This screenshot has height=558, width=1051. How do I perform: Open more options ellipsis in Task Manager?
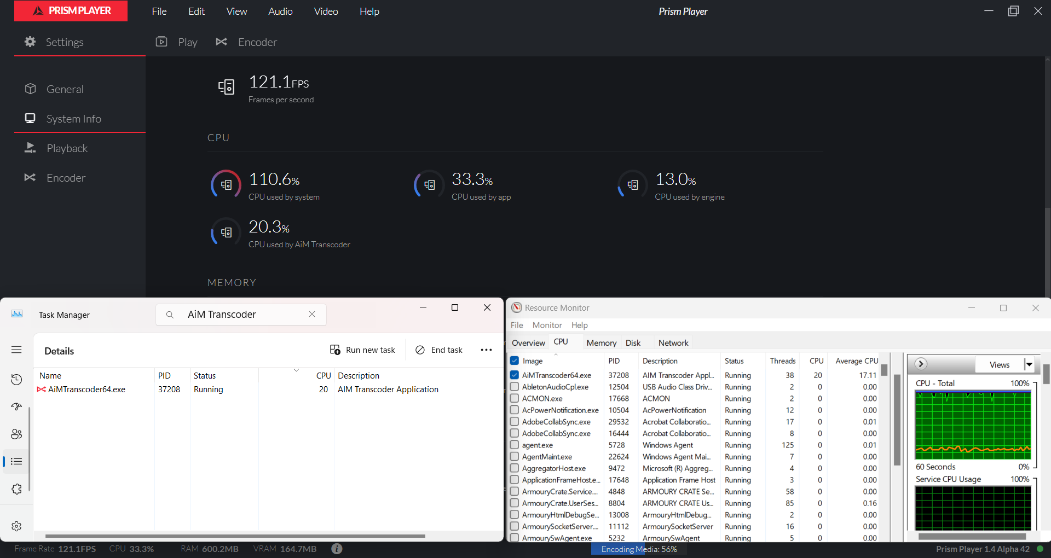coord(486,350)
